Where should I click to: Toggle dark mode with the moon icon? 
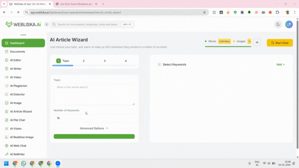point(278,24)
